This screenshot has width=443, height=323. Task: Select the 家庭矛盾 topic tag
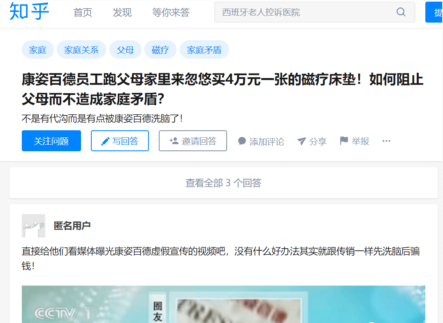point(204,50)
